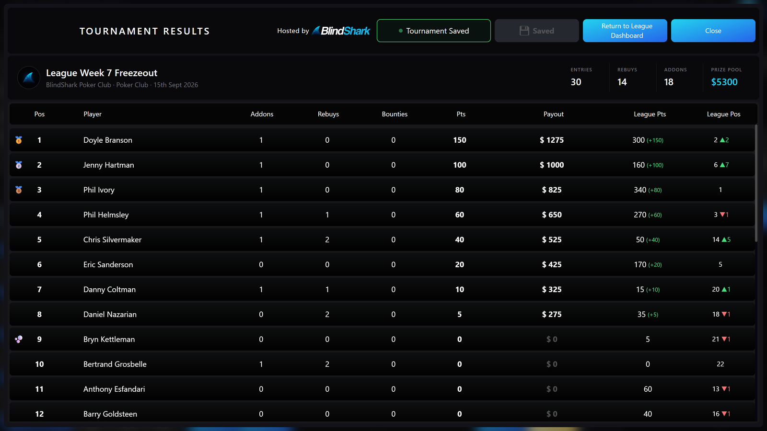Viewport: 767px width, 431px height.
Task: Click the $ 825 payout value
Action: [552, 190]
